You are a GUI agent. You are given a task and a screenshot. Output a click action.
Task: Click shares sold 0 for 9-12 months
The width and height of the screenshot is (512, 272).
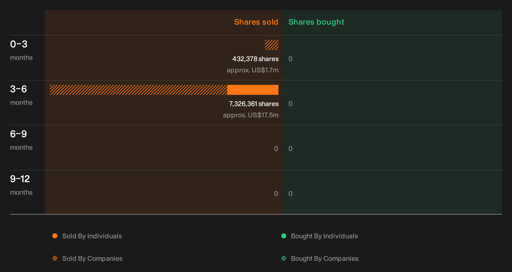pyautogui.click(x=276, y=194)
